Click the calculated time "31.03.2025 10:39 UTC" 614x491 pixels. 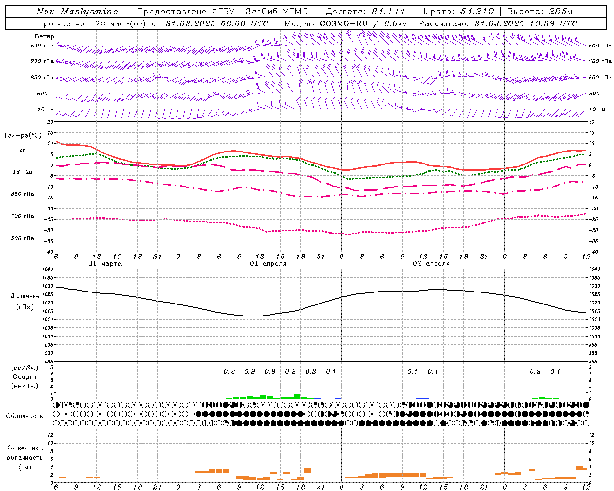click(x=526, y=23)
